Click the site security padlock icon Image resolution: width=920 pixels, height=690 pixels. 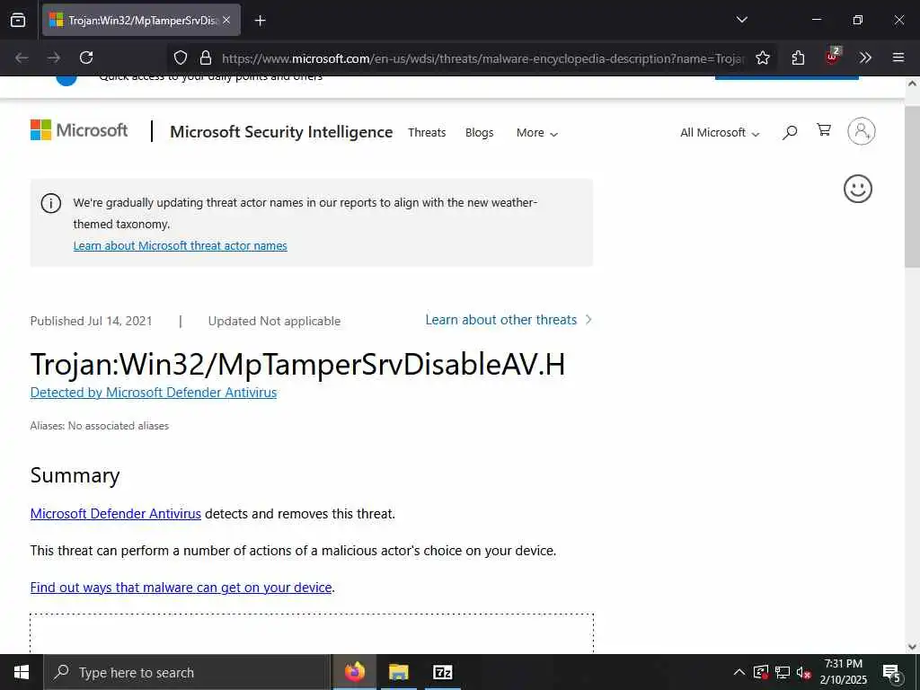click(206, 57)
